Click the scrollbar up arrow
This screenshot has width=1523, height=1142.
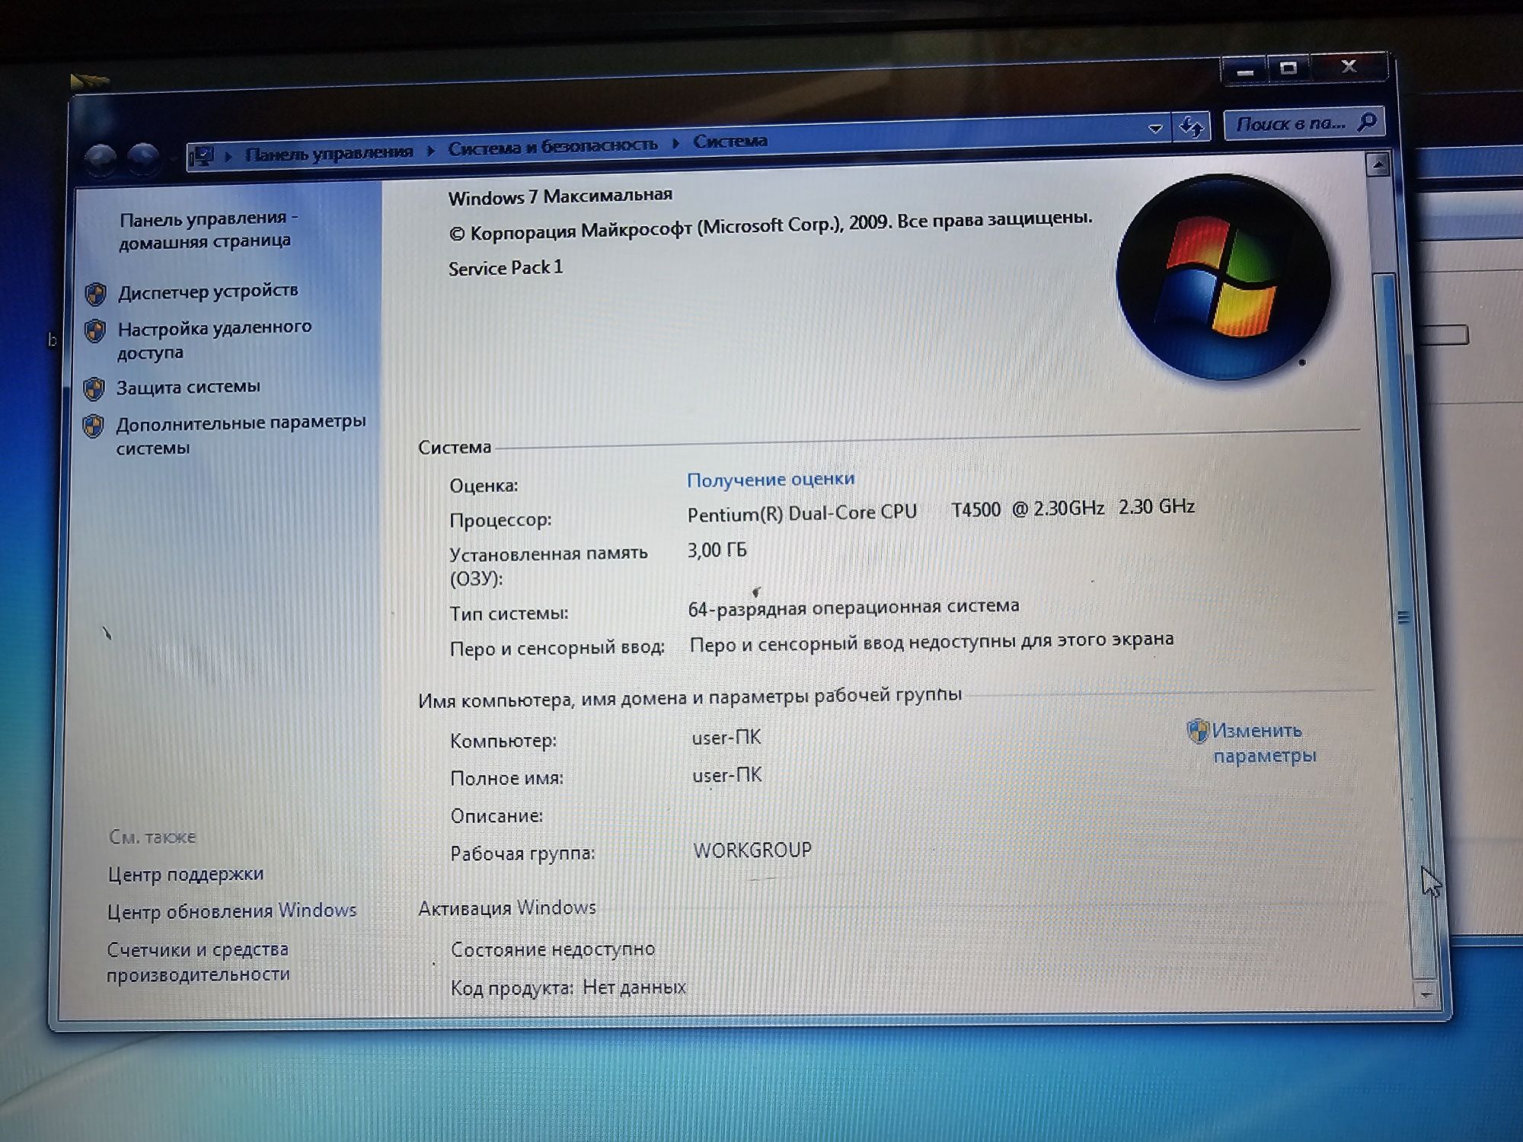click(x=1378, y=164)
